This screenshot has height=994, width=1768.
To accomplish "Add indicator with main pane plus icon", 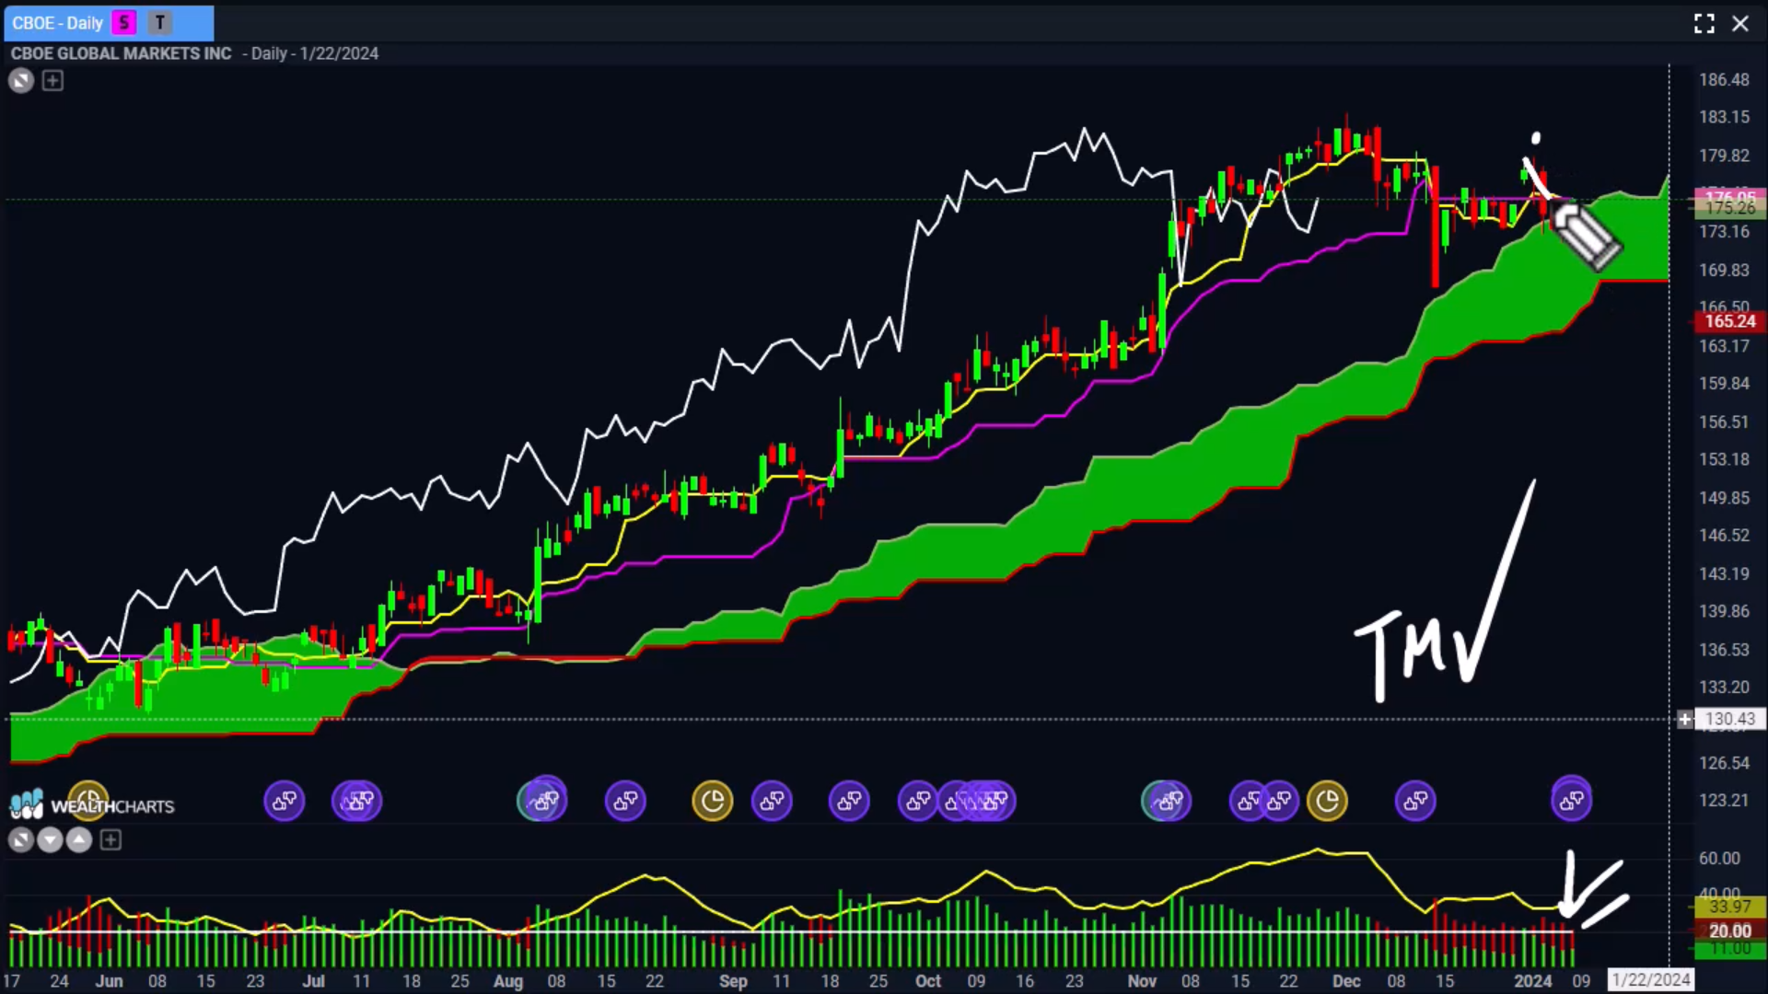I will 52,81.
